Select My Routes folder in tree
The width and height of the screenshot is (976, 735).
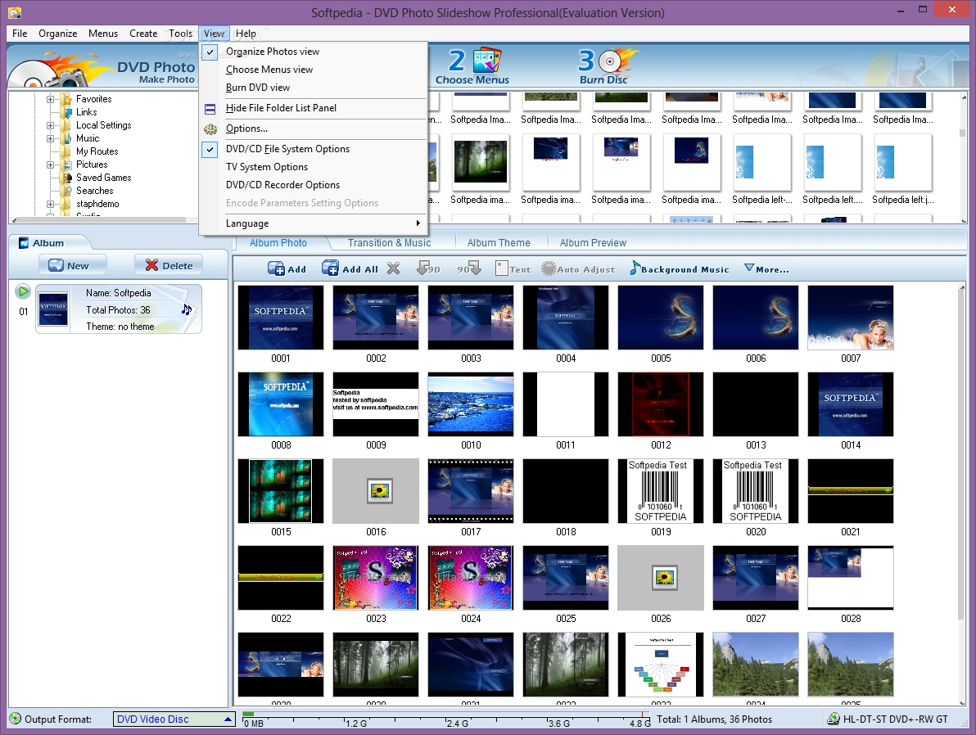click(x=97, y=151)
